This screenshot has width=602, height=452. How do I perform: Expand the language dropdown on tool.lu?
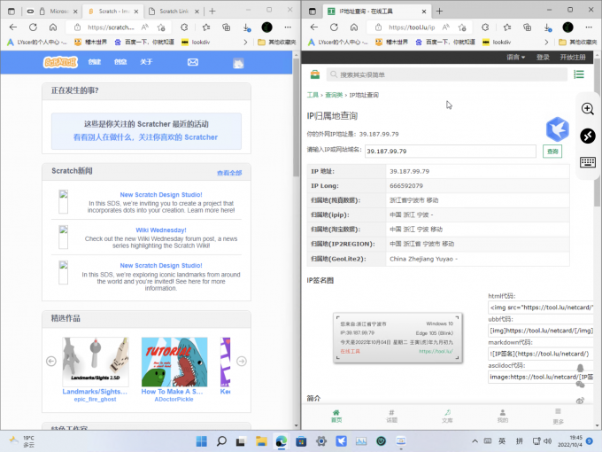click(x=515, y=58)
